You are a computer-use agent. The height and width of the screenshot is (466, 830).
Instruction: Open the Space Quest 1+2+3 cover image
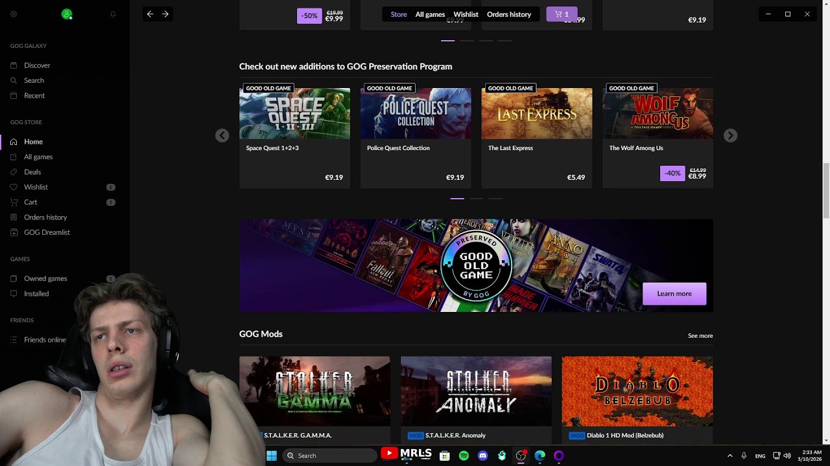coord(294,113)
